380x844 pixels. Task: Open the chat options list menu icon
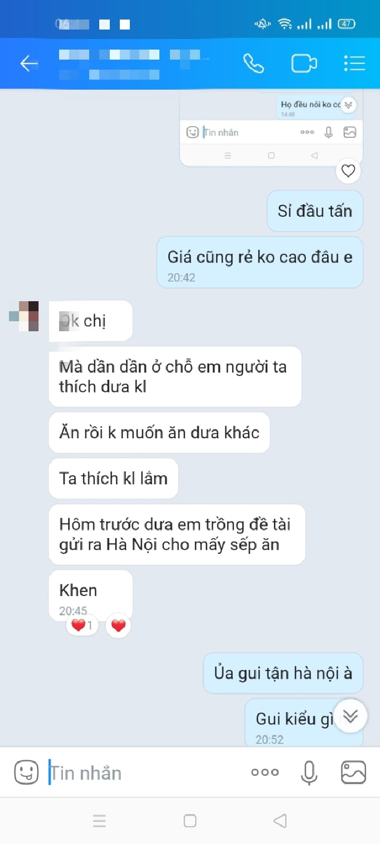354,63
